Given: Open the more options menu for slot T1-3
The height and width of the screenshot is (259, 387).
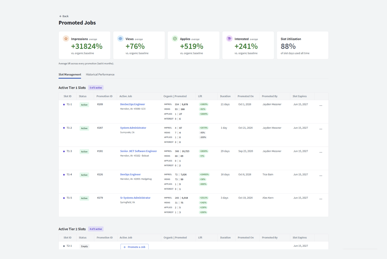Looking at the screenshot, I should tap(321, 152).
